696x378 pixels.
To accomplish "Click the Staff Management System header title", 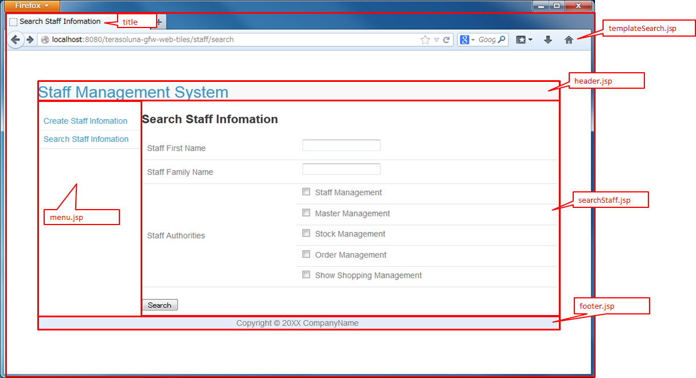I will [133, 92].
